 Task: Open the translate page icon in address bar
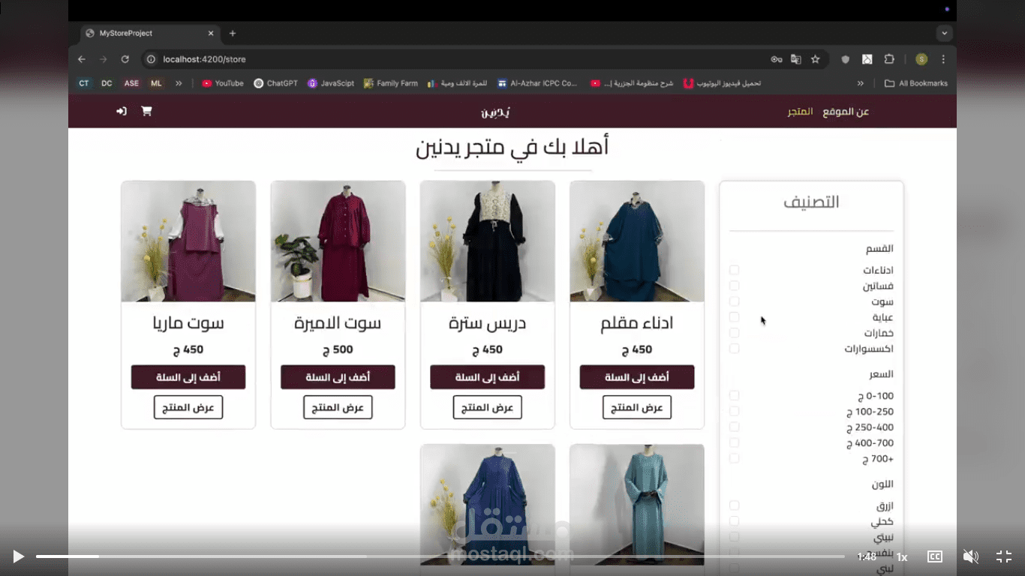796,59
